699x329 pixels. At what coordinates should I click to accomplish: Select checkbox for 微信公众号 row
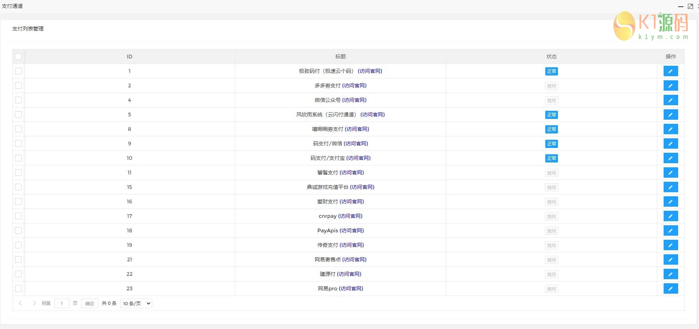[x=18, y=100]
